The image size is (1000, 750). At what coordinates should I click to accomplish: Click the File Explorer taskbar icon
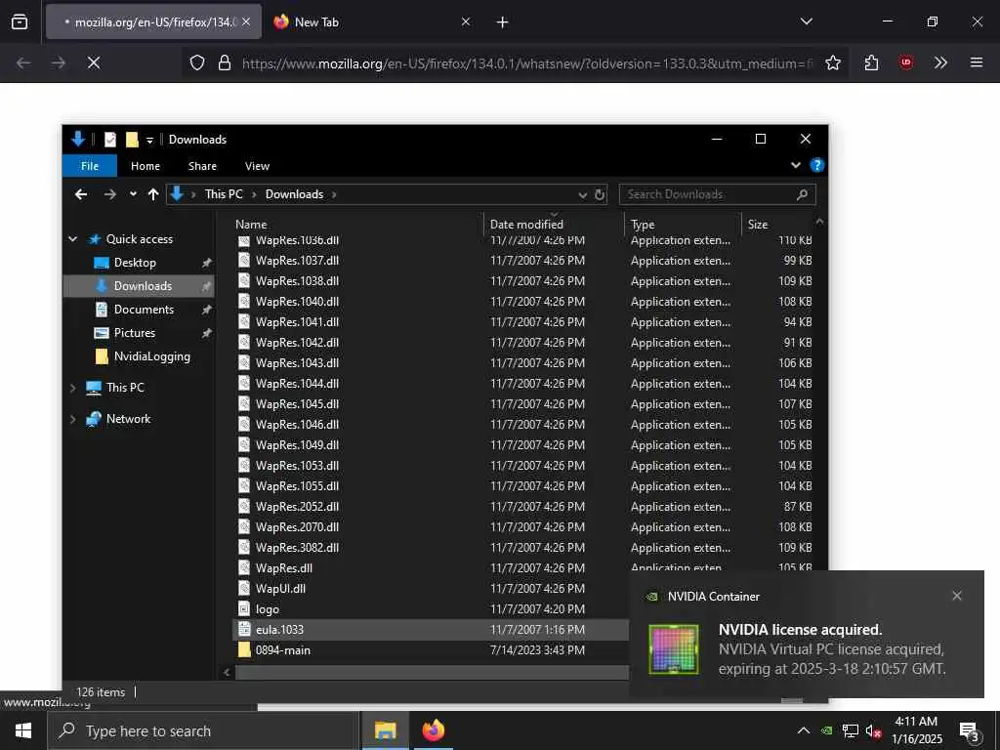pyautogui.click(x=385, y=730)
